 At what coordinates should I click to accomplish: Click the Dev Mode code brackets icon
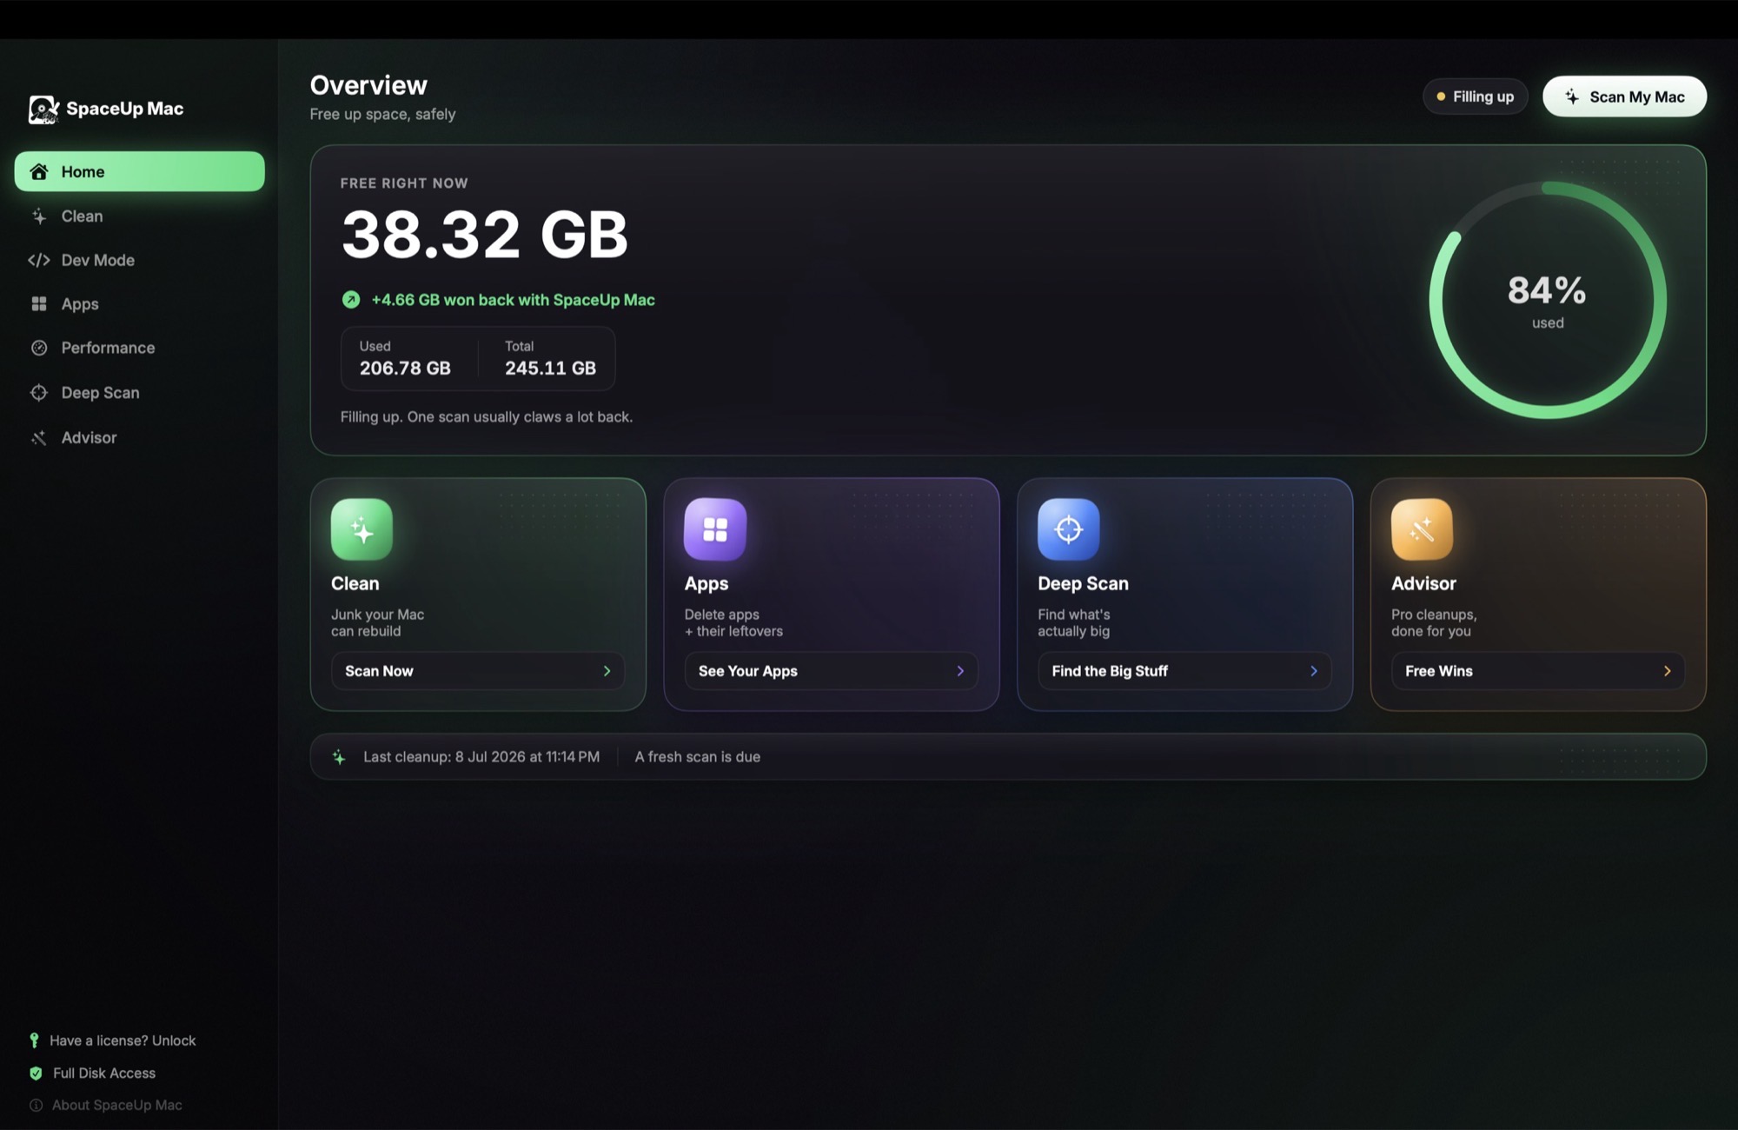coord(39,261)
